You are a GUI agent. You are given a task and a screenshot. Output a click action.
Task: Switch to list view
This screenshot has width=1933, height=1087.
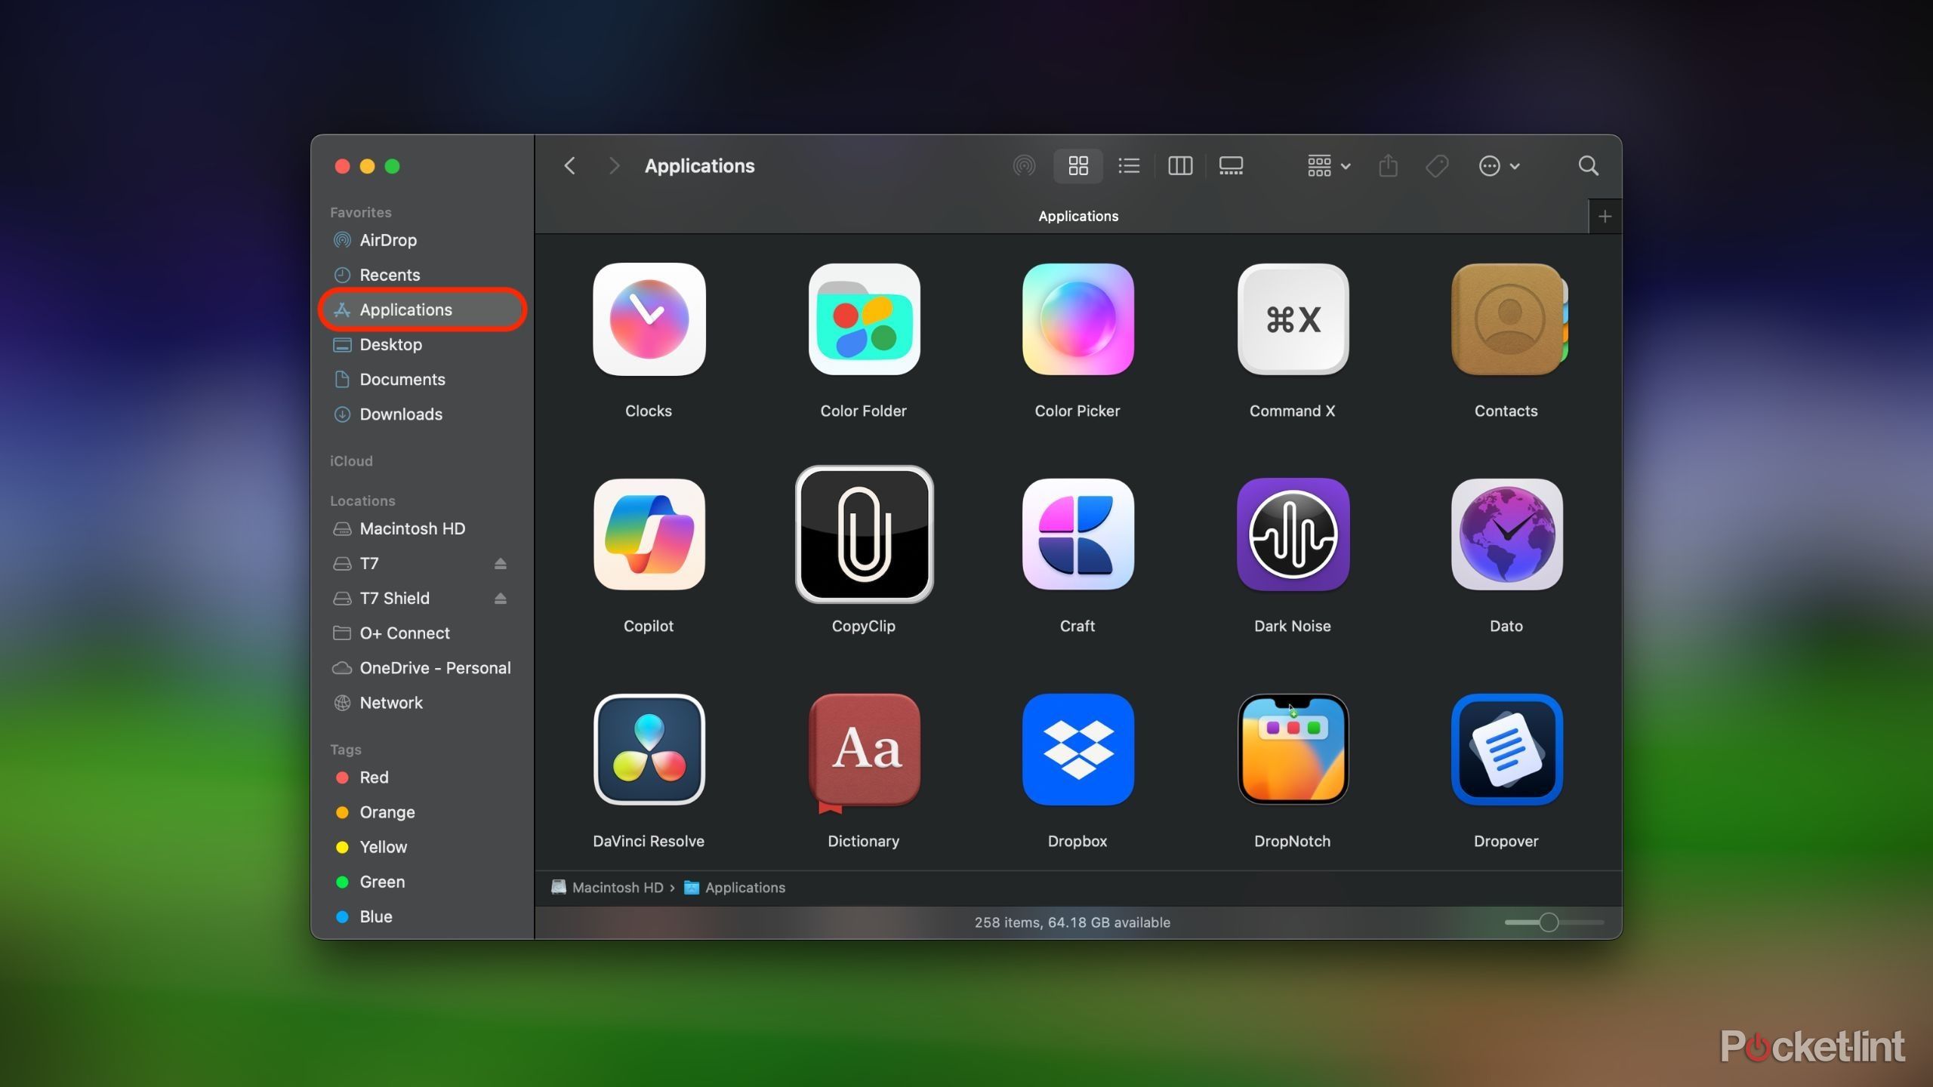point(1129,166)
